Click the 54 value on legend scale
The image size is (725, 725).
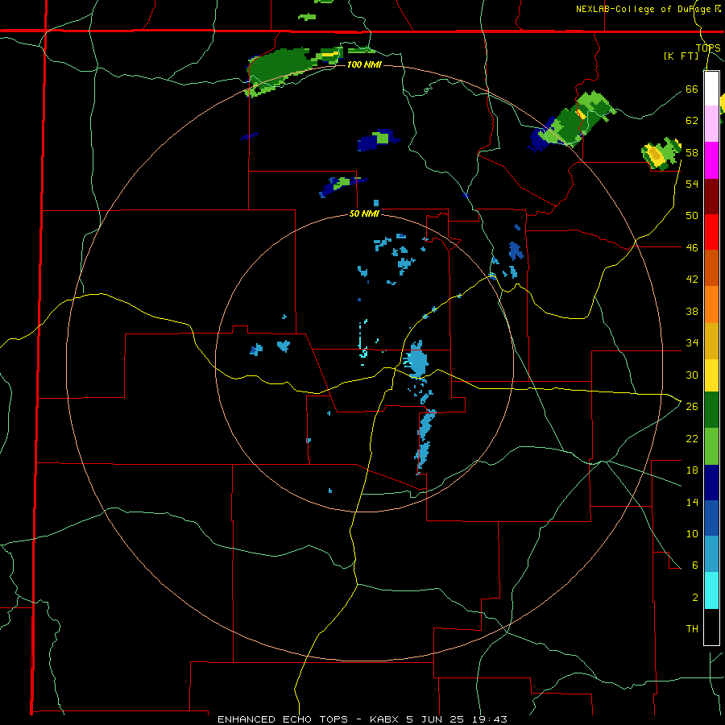click(692, 184)
